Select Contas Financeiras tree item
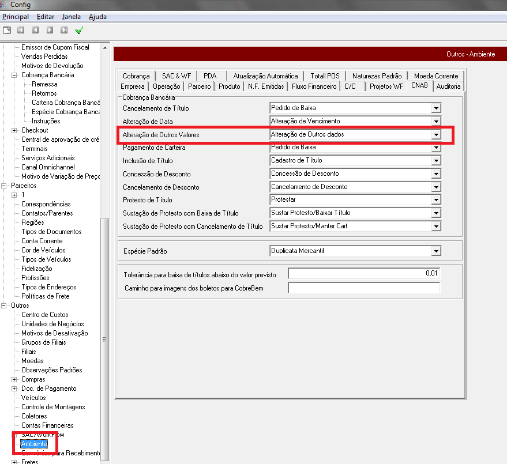507x464 pixels. pyautogui.click(x=47, y=425)
